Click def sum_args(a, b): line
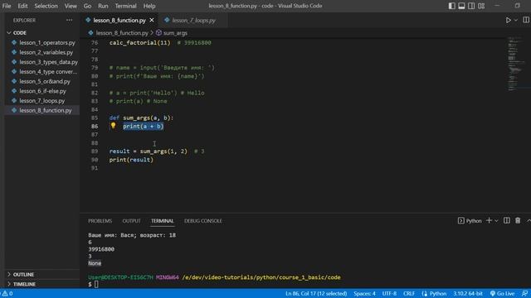This screenshot has width=531, height=298. pyautogui.click(x=141, y=118)
